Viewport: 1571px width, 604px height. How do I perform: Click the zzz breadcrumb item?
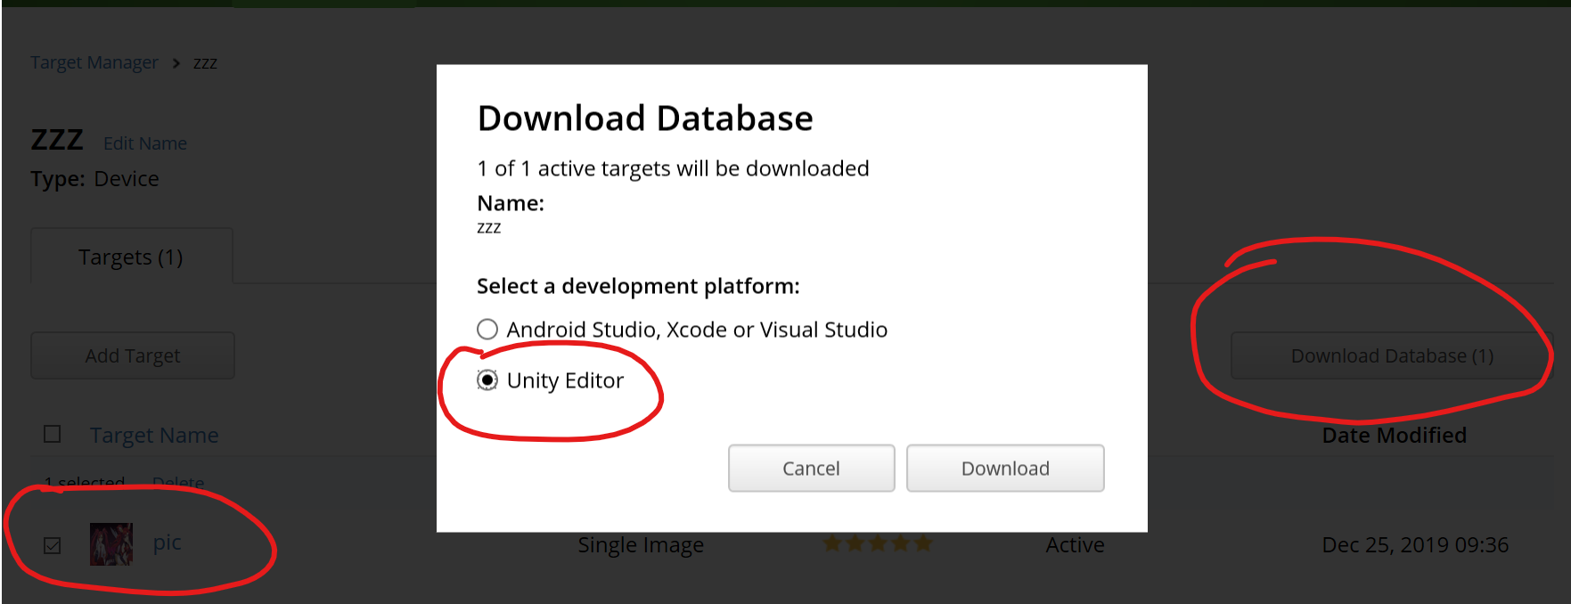(205, 62)
